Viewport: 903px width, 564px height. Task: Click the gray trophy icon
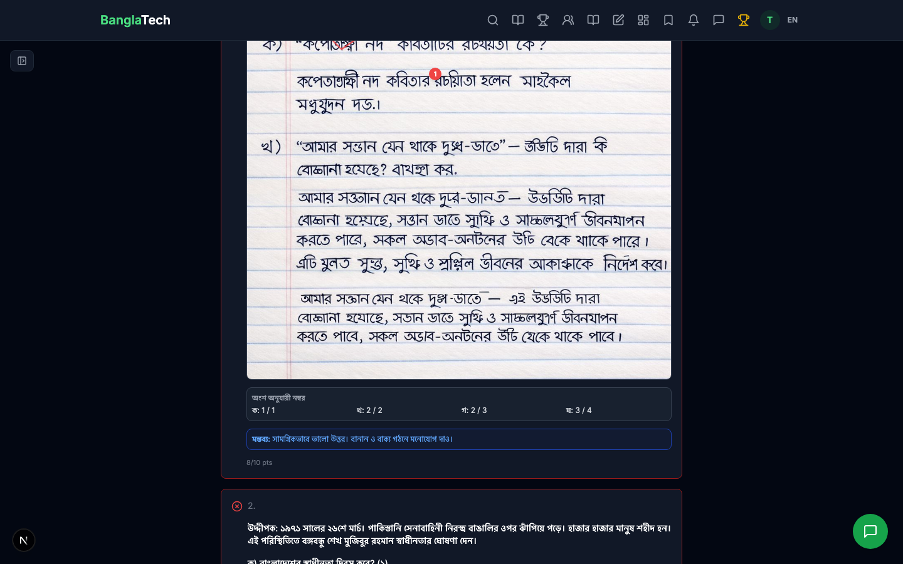pos(543,20)
